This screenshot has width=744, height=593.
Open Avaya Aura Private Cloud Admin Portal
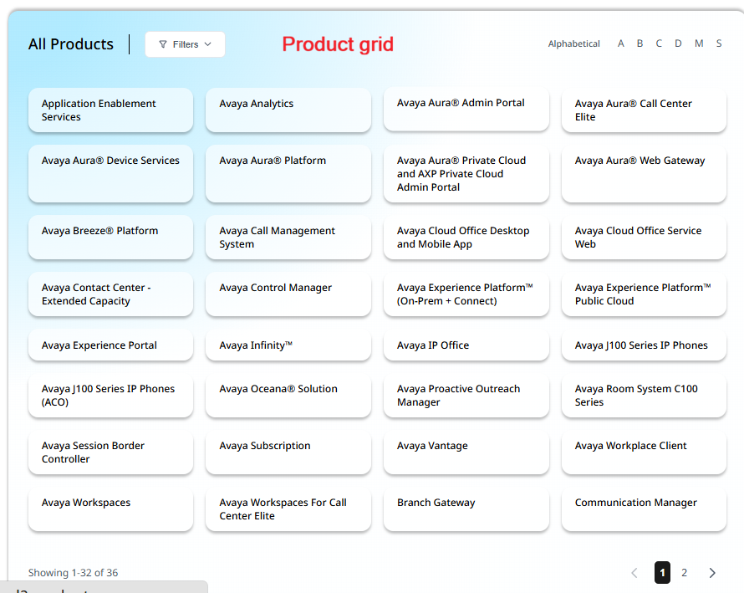[x=466, y=174]
